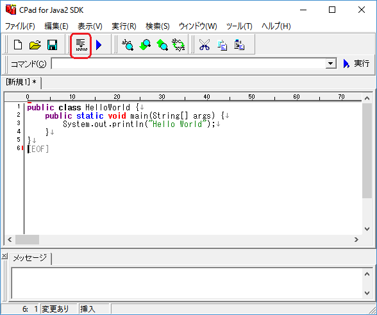
Task: Open the ヘルプ(H) menu
Action: [276, 26]
